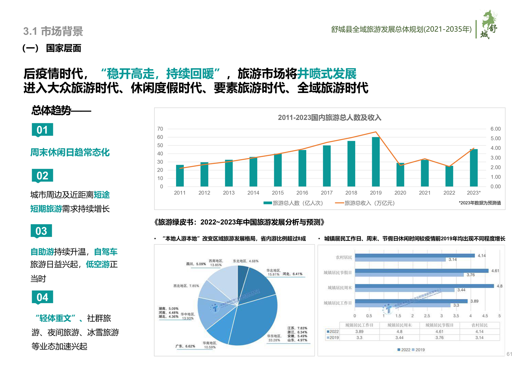This screenshot has width=525, height=371.
Task: Click the 舒城县全域旅游发展总体规划 header text
Action: tap(401, 29)
